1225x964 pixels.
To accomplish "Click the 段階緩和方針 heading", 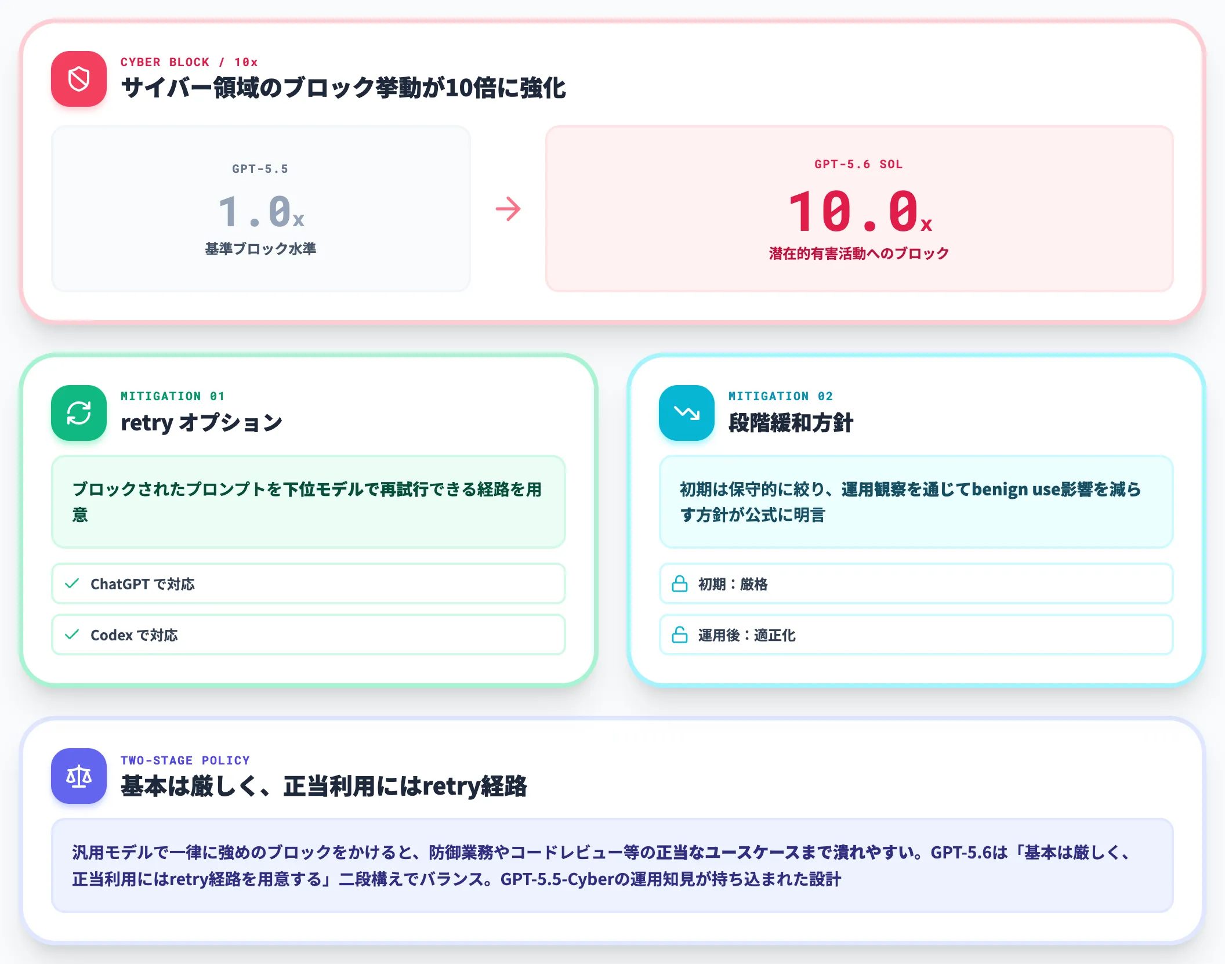I will coord(791,422).
